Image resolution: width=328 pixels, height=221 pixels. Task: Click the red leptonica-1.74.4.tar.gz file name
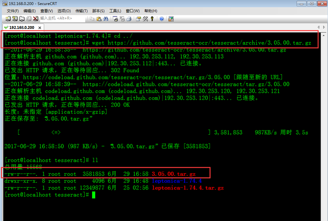coord(188,188)
